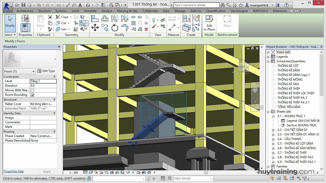
Task: Click the Demolish hammer icon
Action: (x=82, y=29)
